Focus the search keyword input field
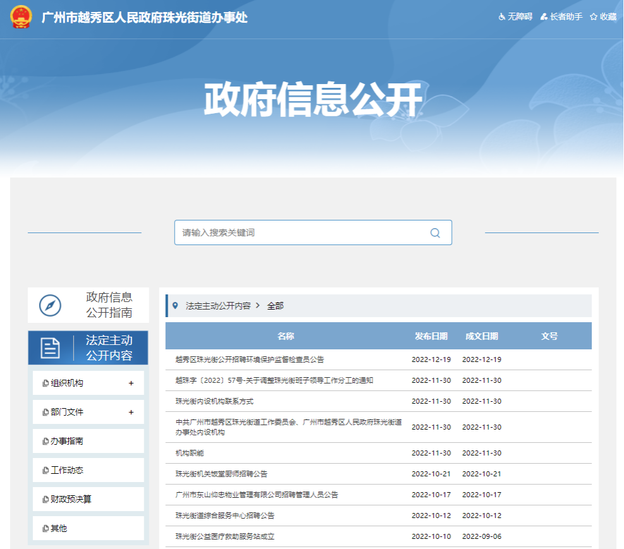624x549 pixels. 303,232
